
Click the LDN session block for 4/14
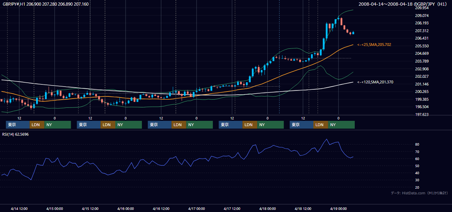pos(37,125)
